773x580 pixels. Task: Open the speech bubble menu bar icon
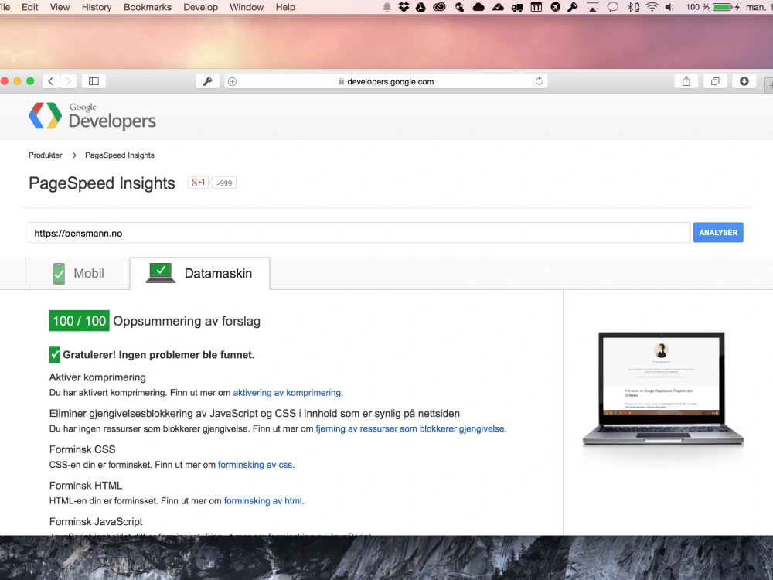pos(613,7)
